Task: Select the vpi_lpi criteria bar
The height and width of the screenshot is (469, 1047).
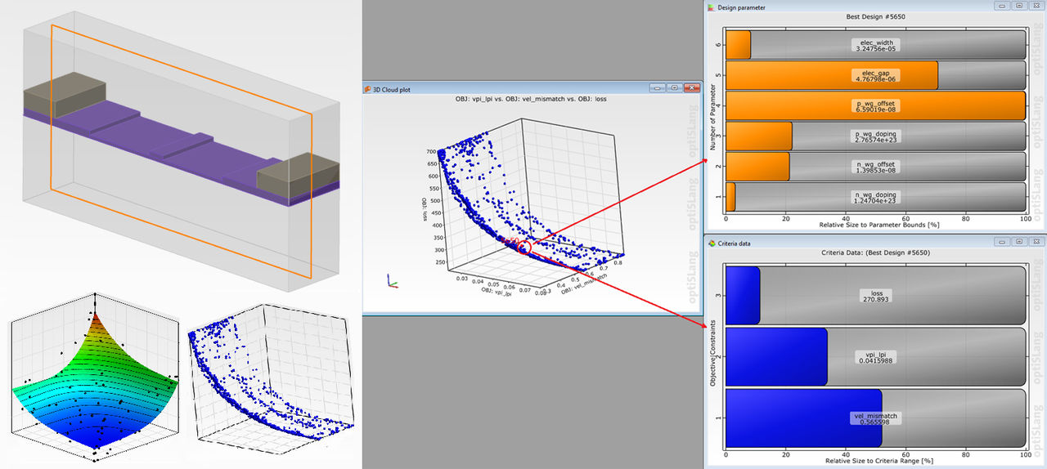Action: tap(776, 356)
